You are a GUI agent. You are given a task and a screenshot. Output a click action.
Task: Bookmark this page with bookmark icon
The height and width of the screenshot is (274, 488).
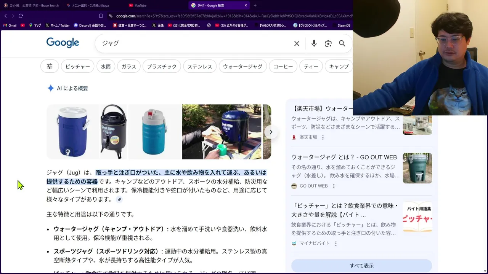pos(101,16)
